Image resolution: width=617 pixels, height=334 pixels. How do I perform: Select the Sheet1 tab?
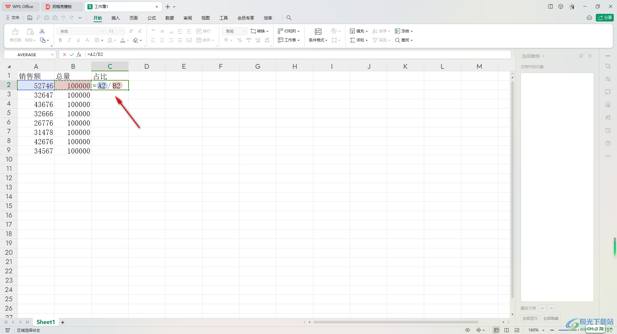coord(46,322)
